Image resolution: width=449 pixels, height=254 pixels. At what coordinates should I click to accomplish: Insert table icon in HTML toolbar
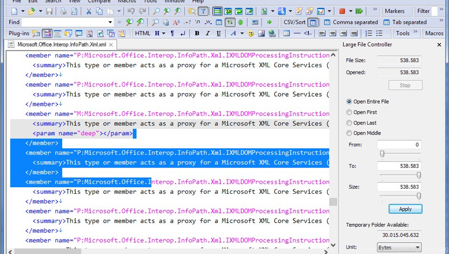tap(286, 34)
